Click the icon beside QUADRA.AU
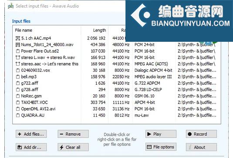Image resolution: width=233 pixels, height=158 pixels. pos(18,115)
